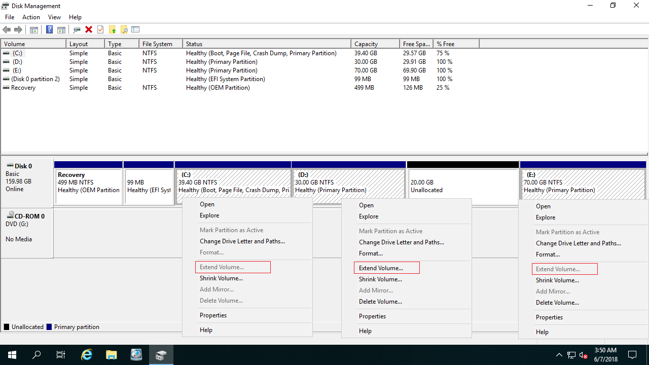This screenshot has width=649, height=365.
Task: Expand the system tray hidden icons chevron
Action: click(559, 355)
